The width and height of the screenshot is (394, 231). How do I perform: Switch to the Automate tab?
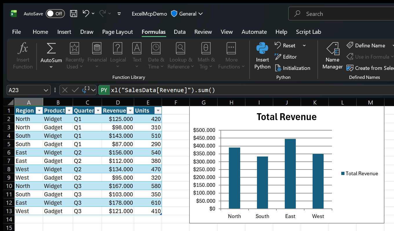pos(254,32)
